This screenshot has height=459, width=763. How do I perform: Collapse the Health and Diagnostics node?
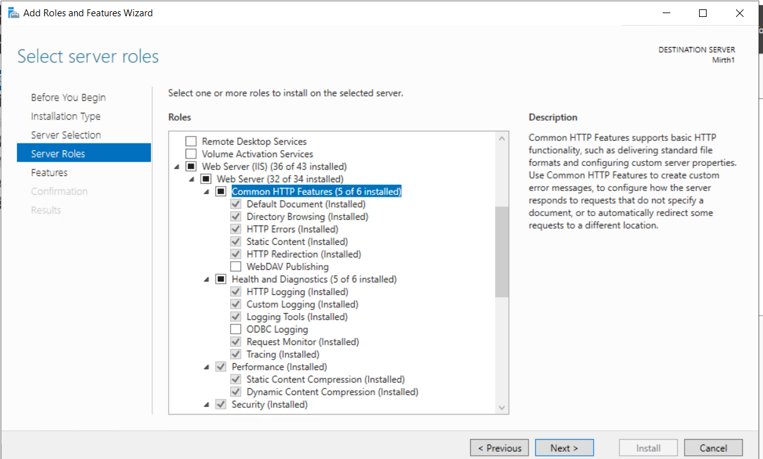coord(207,280)
